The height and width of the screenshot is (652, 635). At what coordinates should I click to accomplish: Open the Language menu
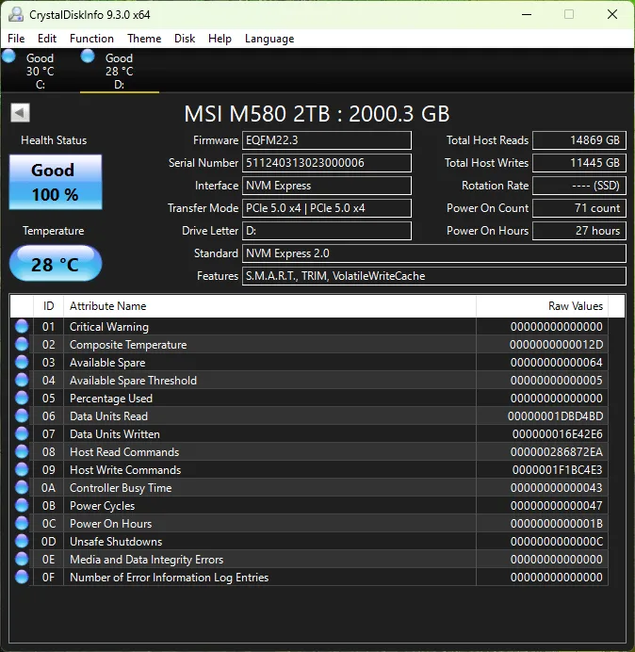tap(269, 39)
